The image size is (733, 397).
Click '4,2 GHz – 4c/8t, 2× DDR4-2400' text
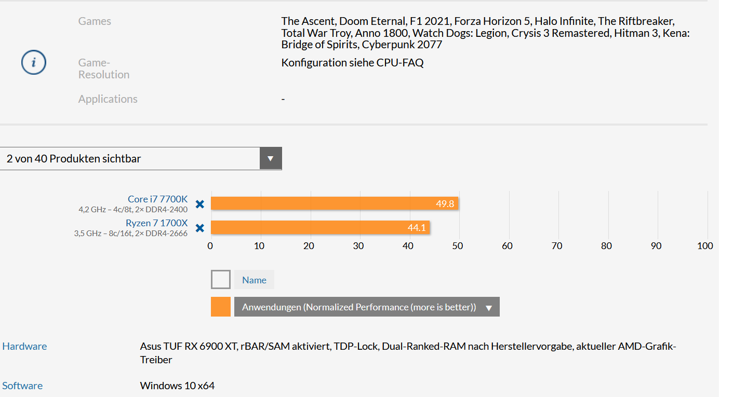133,210
